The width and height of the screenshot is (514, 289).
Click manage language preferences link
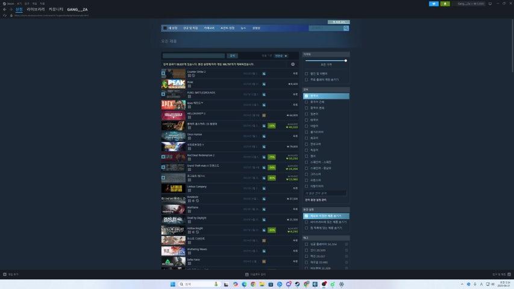tap(316, 200)
